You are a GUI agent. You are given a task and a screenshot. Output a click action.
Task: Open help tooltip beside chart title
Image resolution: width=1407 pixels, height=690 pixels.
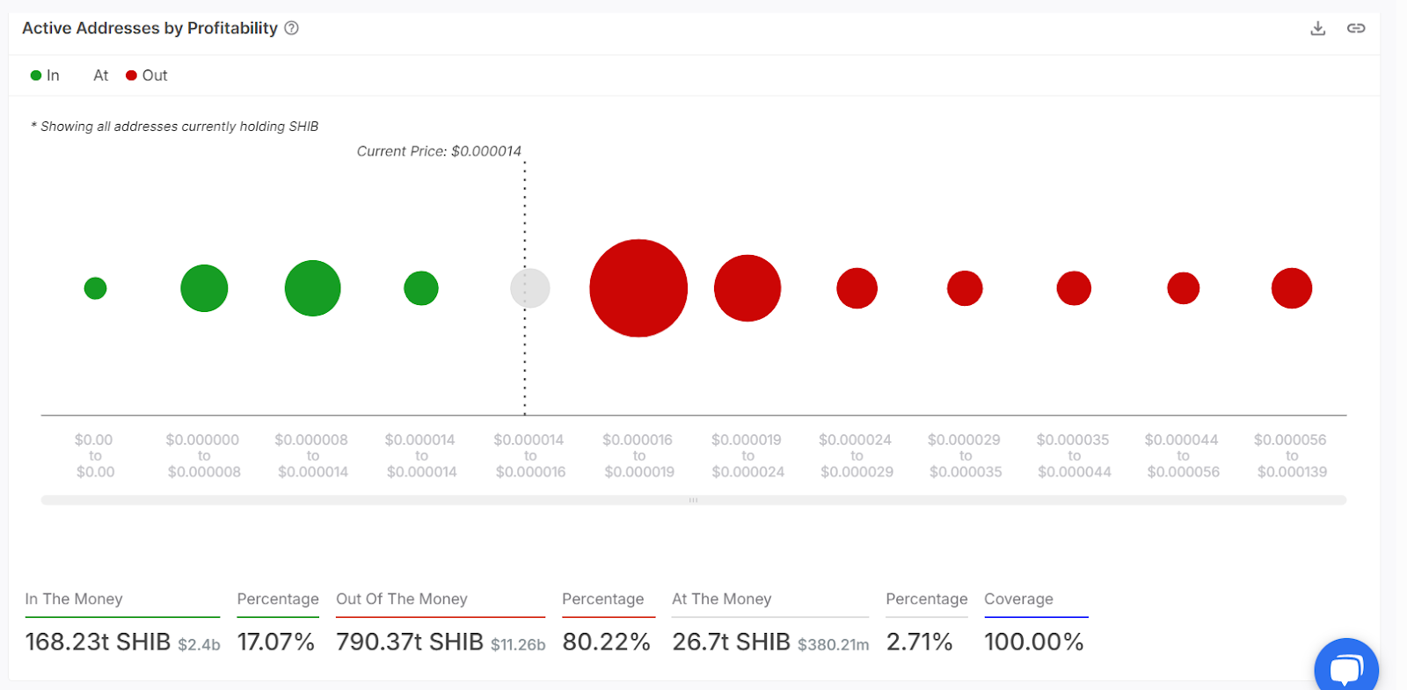pyautogui.click(x=292, y=28)
